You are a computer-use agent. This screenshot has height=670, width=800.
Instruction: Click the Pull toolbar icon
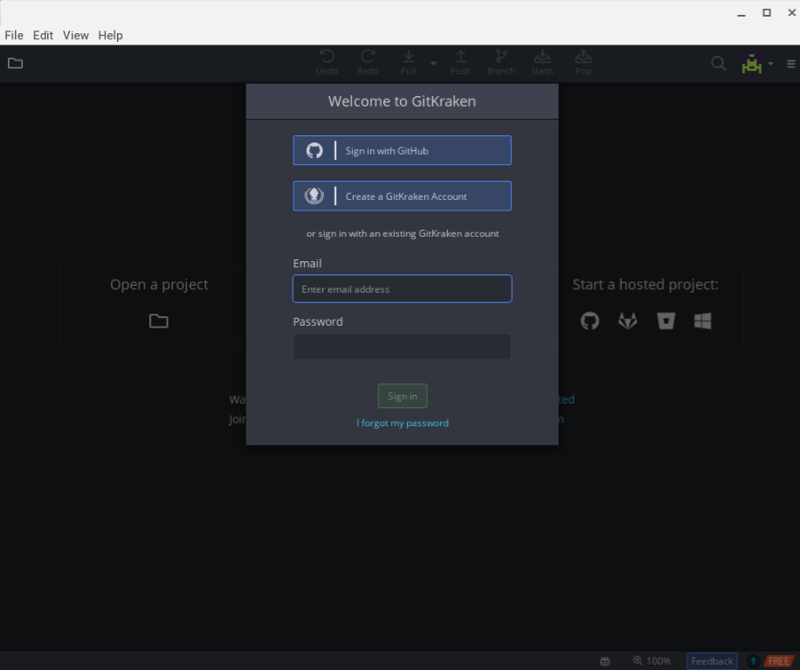[408, 63]
